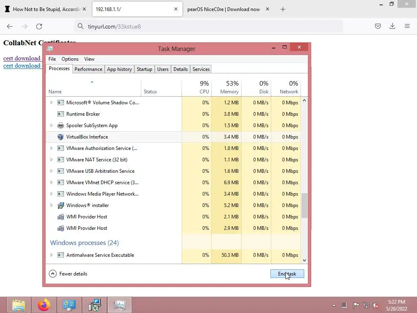The height and width of the screenshot is (313, 417).
Task: Click the process list scrollbar thumb
Action: (x=305, y=205)
